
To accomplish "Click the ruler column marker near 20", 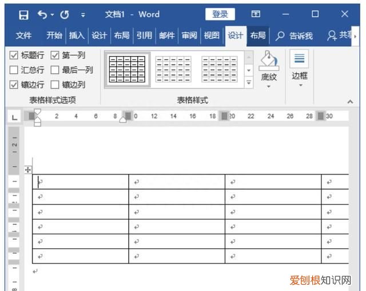I will (x=224, y=115).
